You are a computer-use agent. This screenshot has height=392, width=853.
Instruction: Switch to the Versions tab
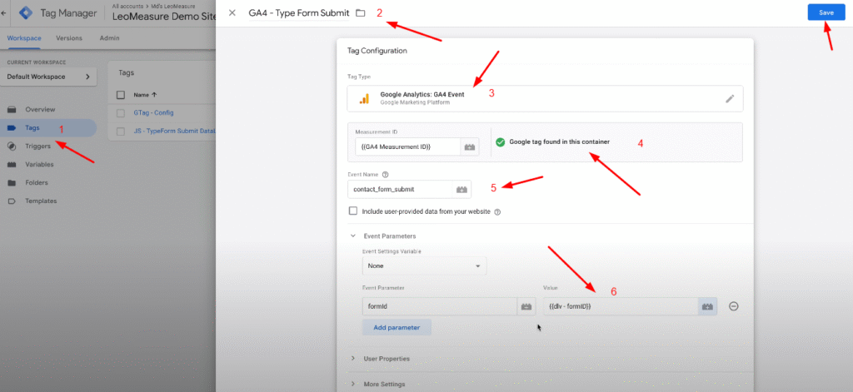click(x=69, y=38)
